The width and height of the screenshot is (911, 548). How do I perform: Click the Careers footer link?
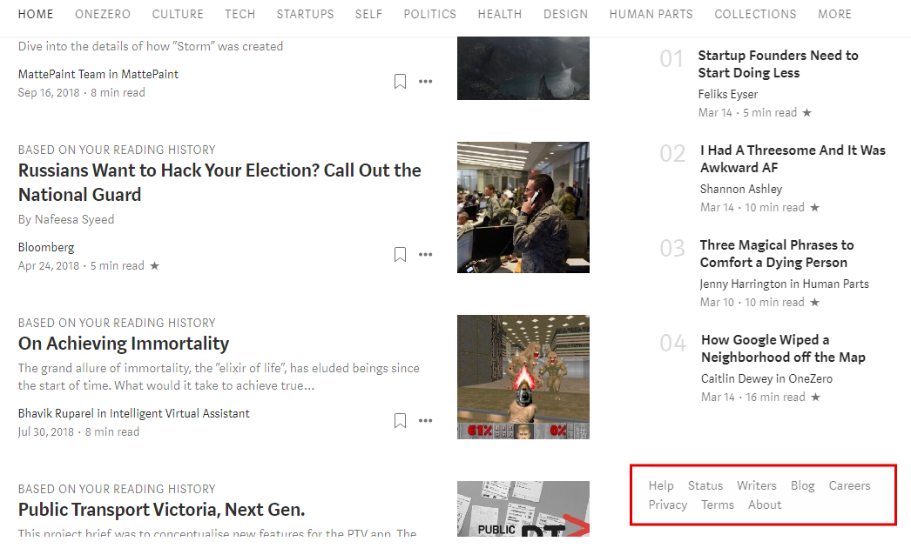[849, 485]
